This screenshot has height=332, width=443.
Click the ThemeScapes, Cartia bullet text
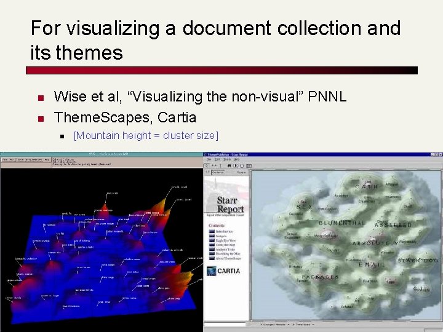[x=125, y=117]
